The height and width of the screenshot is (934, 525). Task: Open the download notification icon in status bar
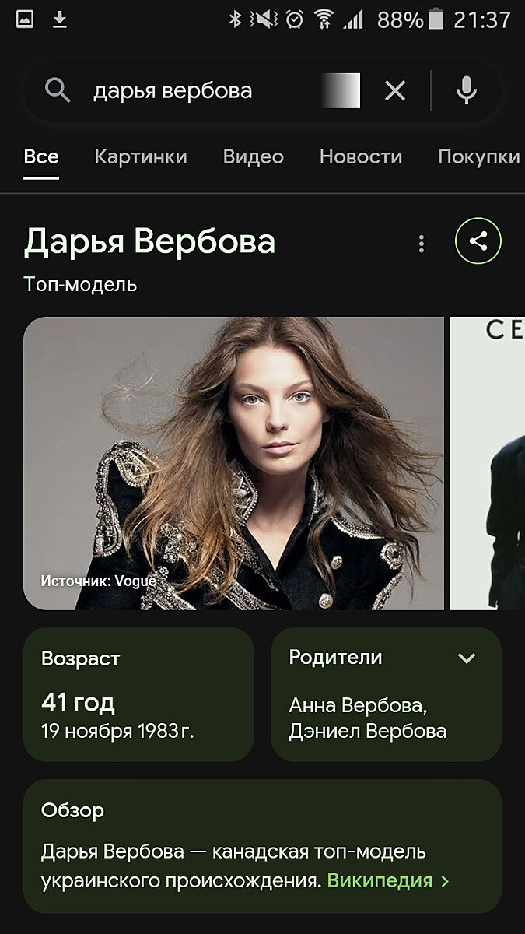(60, 19)
